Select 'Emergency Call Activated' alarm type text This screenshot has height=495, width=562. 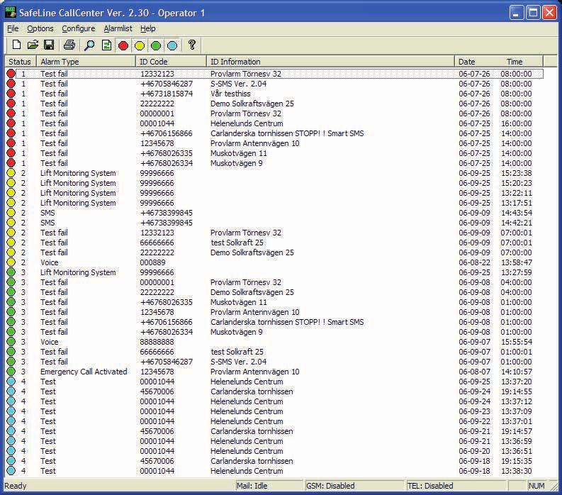coord(84,372)
